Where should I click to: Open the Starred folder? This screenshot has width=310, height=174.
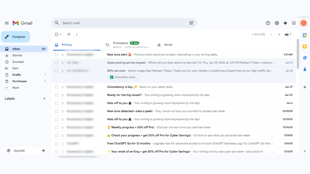[x=24, y=56]
